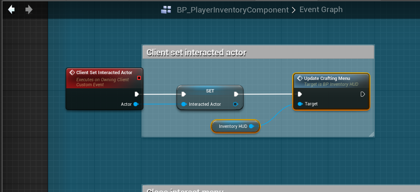This screenshot has height=192, width=420.
Task: Click the SET node's exec input pin
Action: pos(184,94)
